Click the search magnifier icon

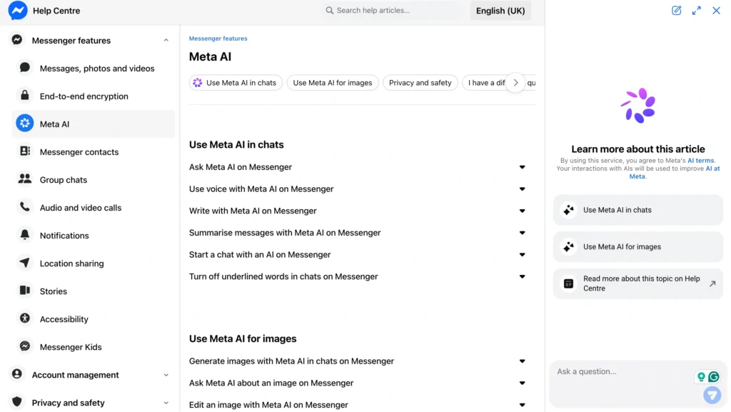[x=330, y=10]
